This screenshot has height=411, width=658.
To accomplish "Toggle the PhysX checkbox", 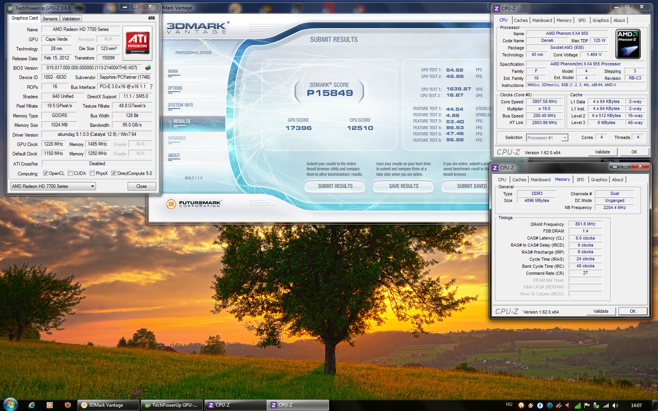I will 92,173.
